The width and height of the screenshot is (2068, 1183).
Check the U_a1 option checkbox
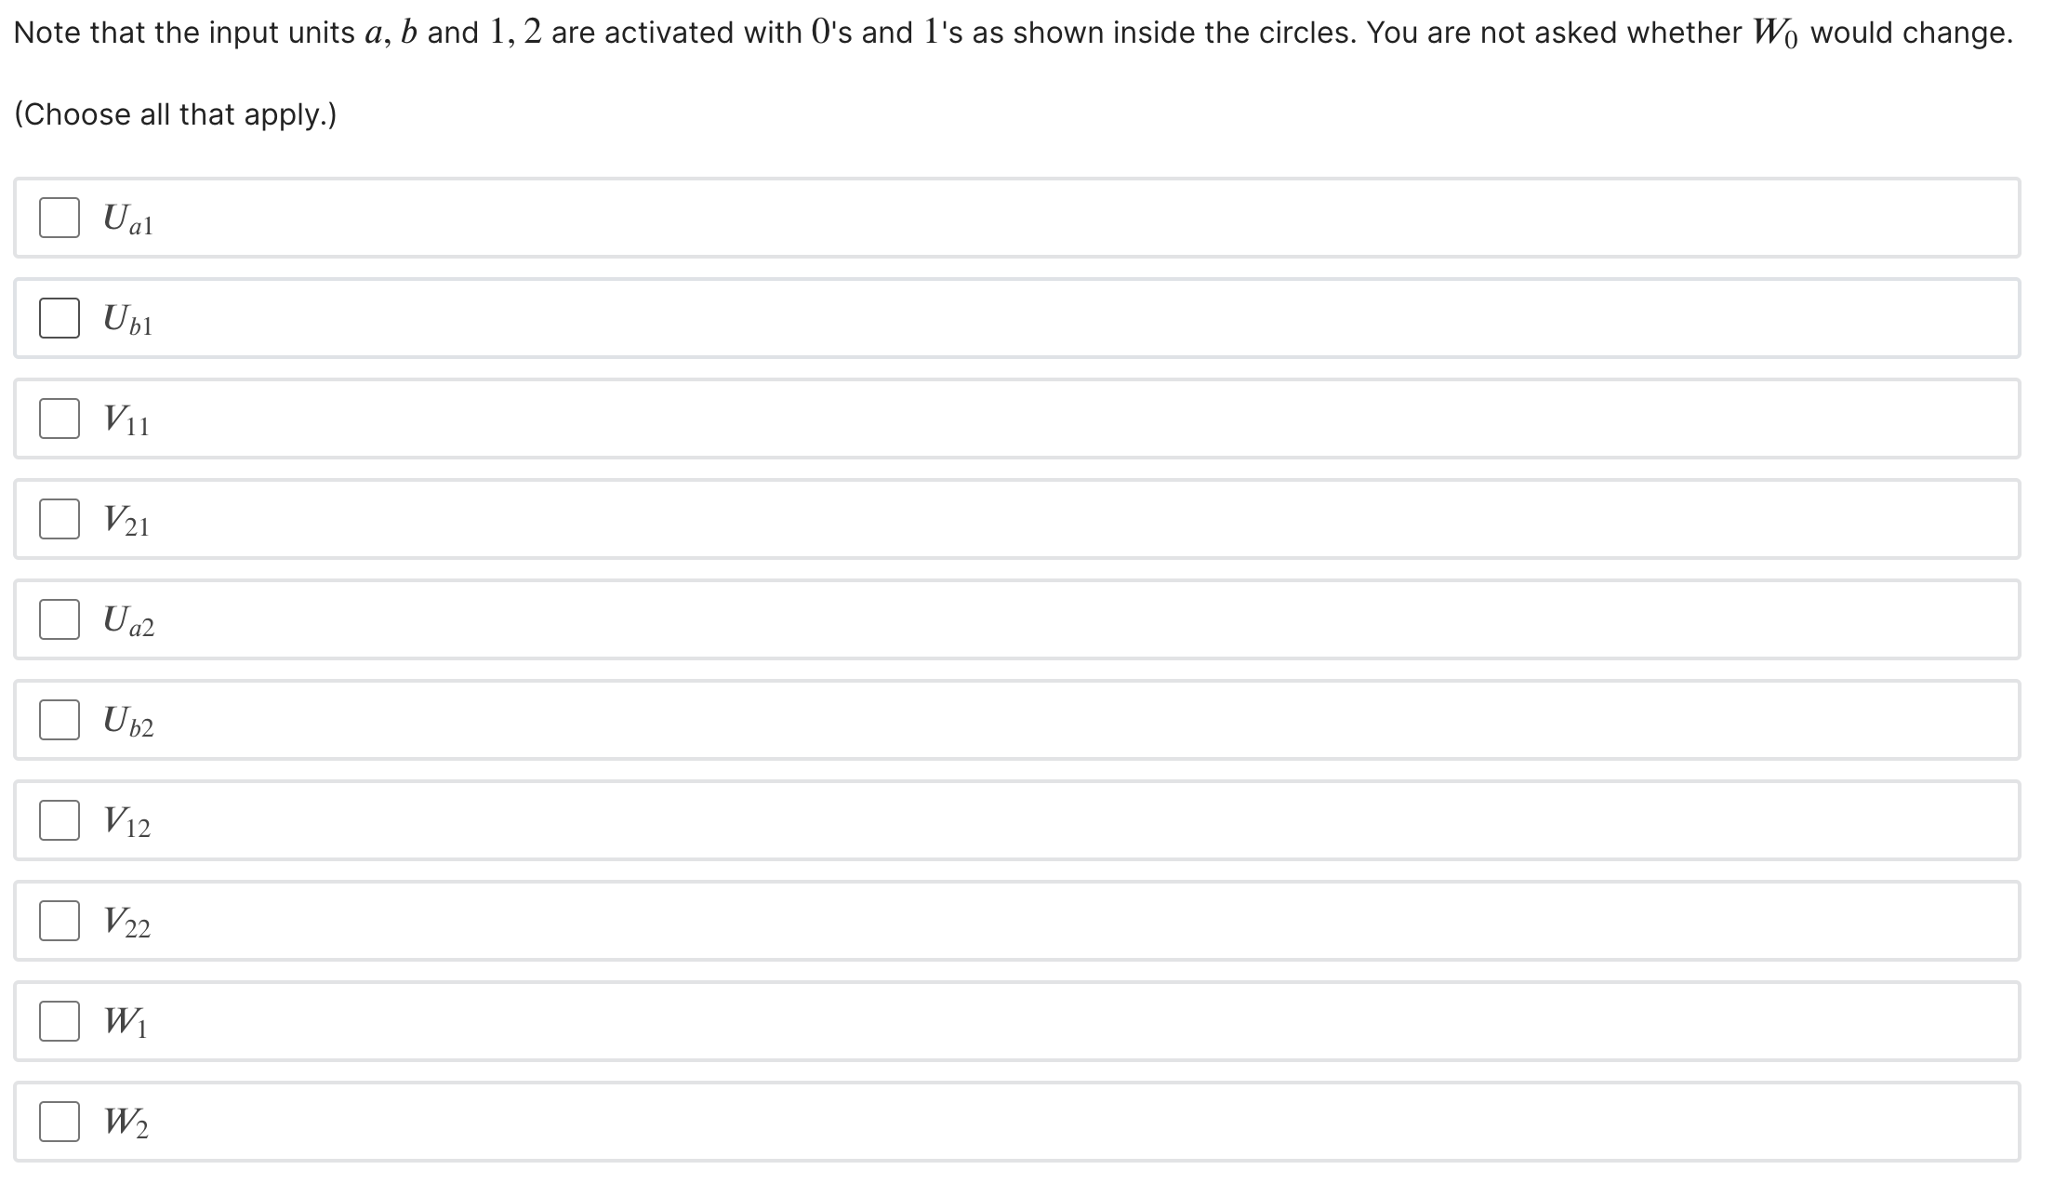59,219
